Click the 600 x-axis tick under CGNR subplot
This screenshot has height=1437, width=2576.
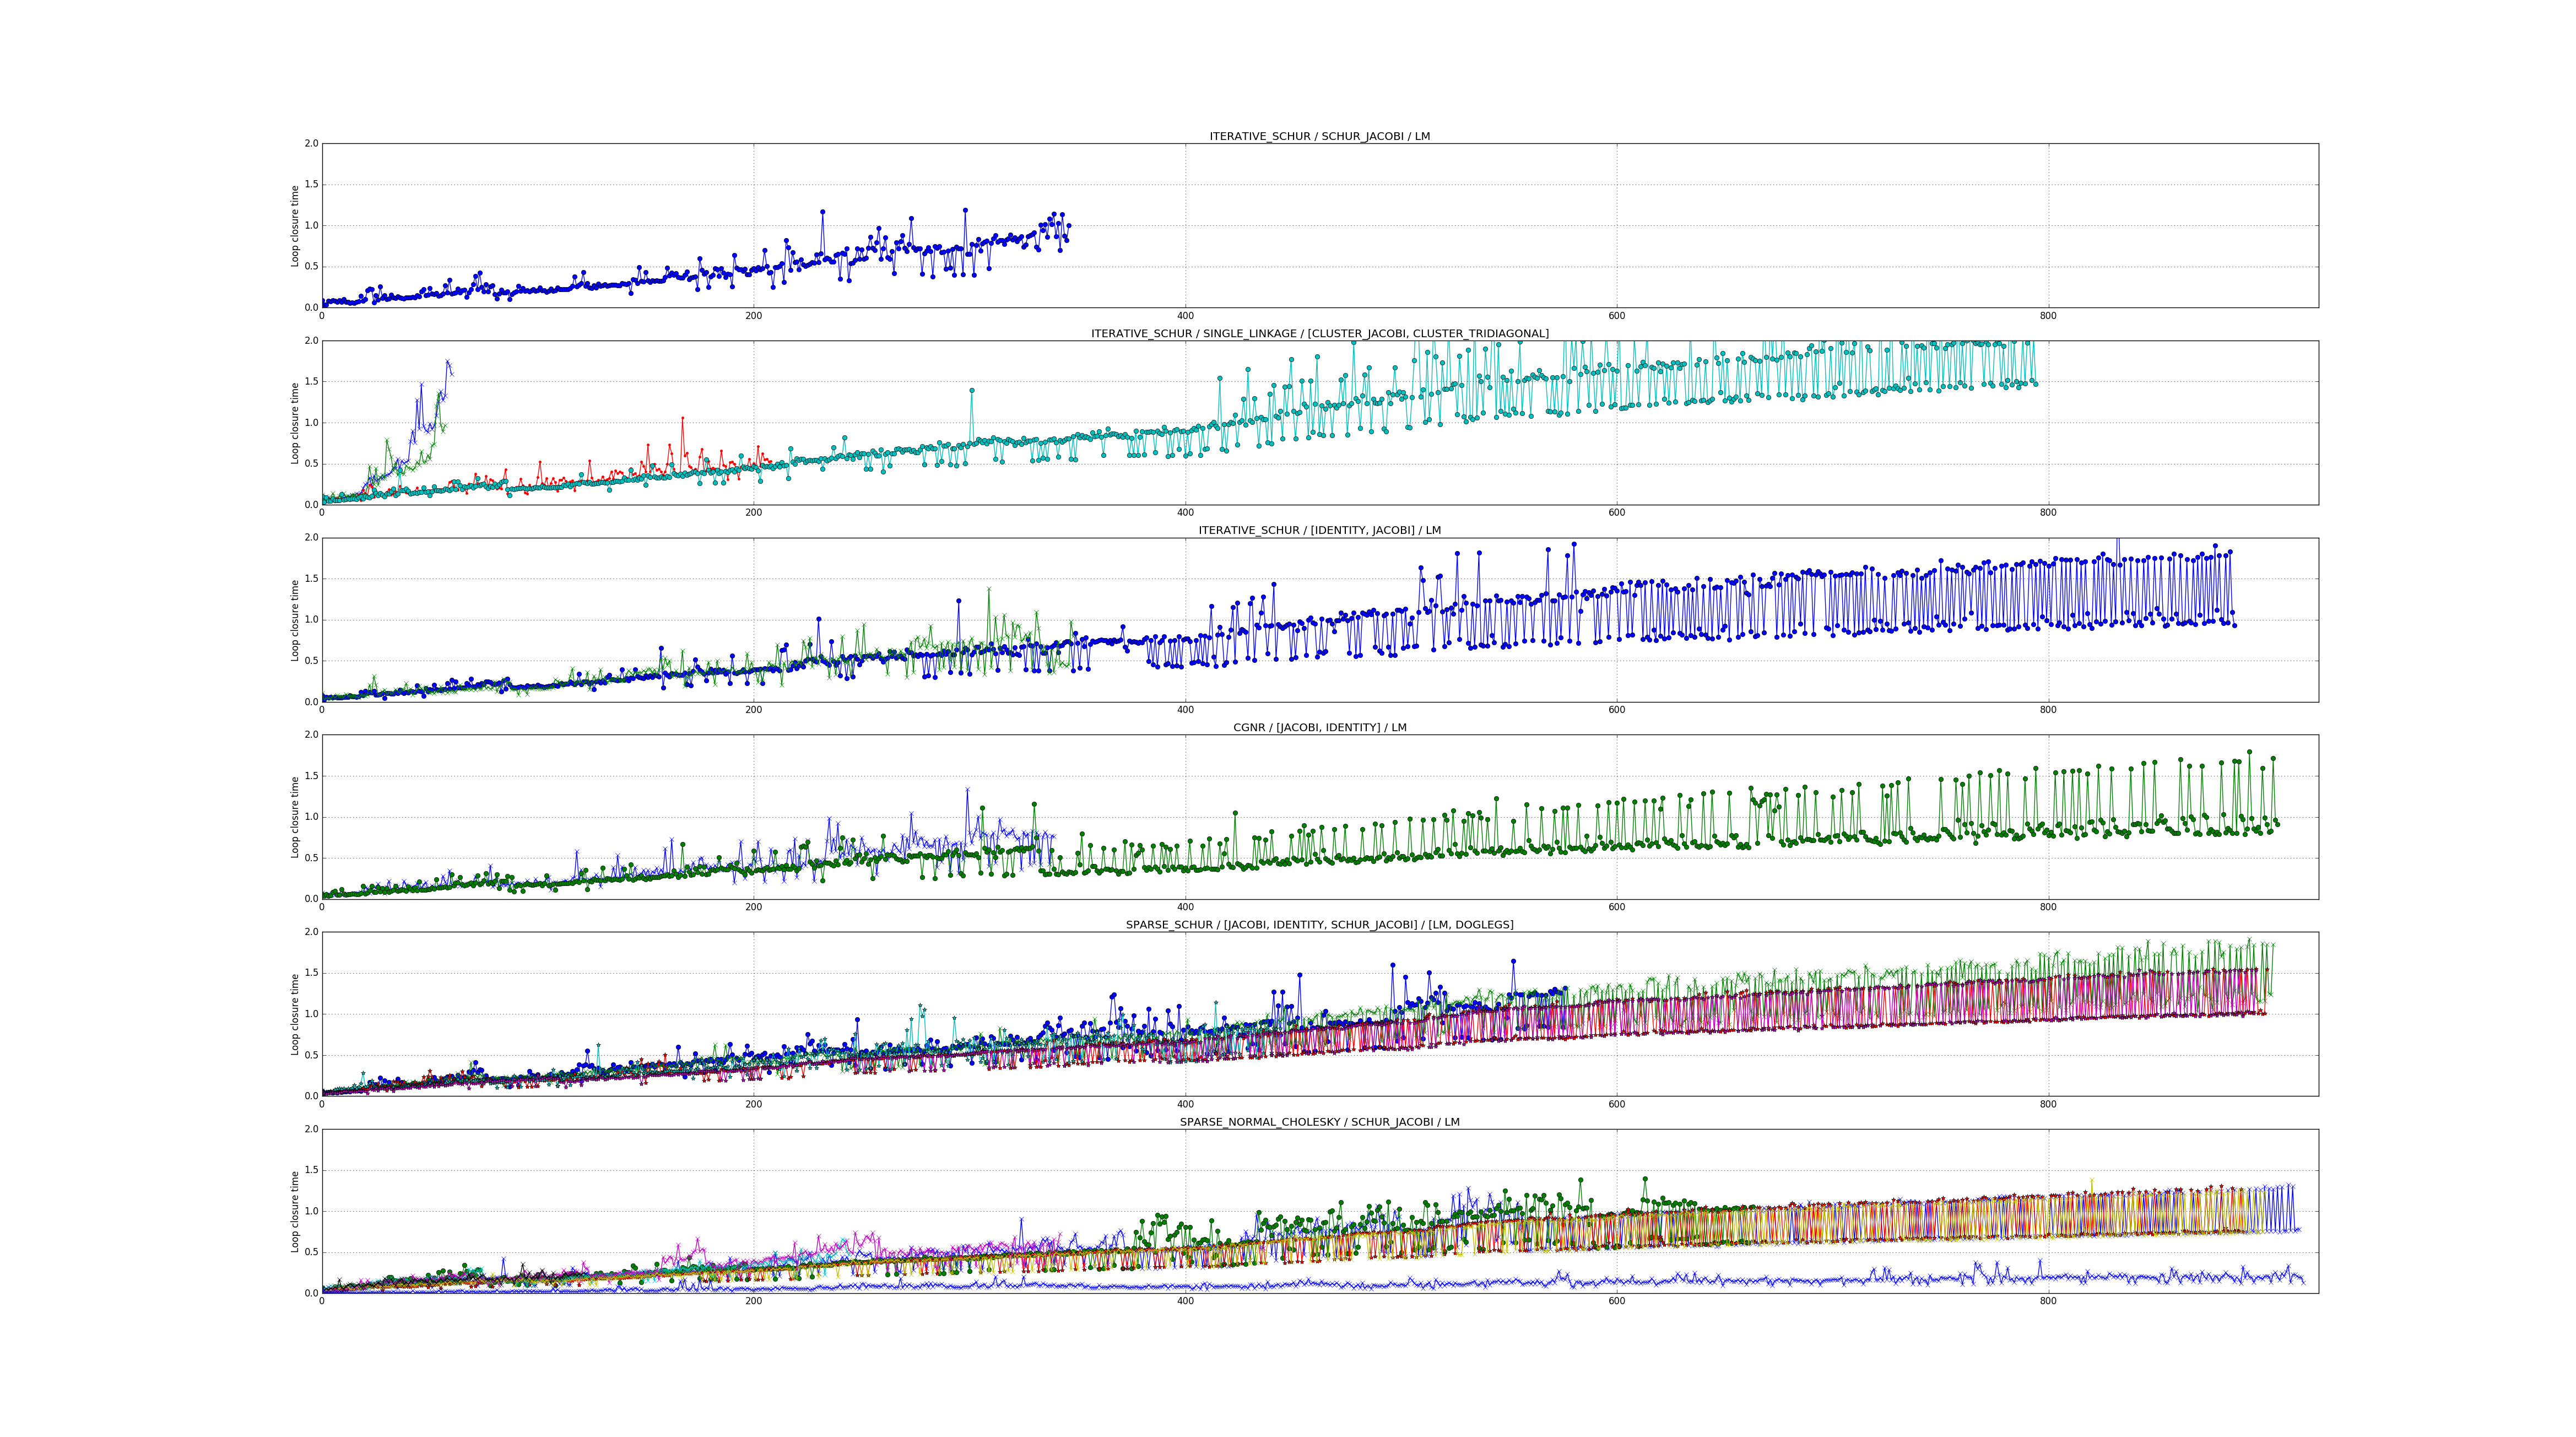1616,907
